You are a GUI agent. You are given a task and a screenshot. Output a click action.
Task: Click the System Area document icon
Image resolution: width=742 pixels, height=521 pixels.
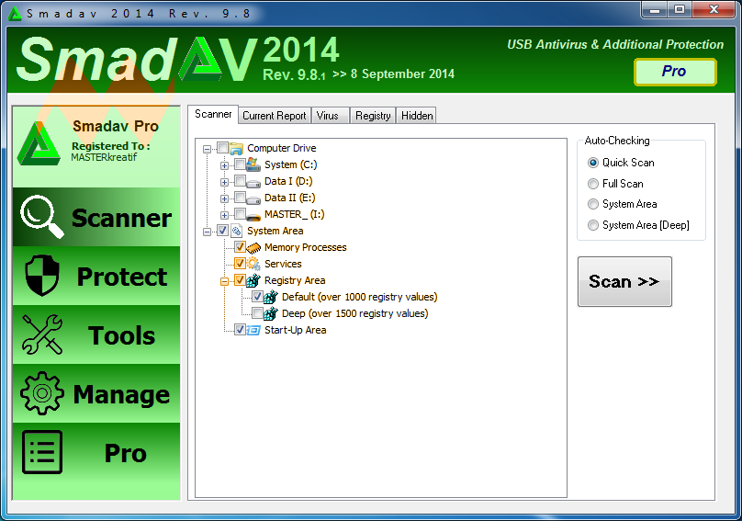[236, 231]
